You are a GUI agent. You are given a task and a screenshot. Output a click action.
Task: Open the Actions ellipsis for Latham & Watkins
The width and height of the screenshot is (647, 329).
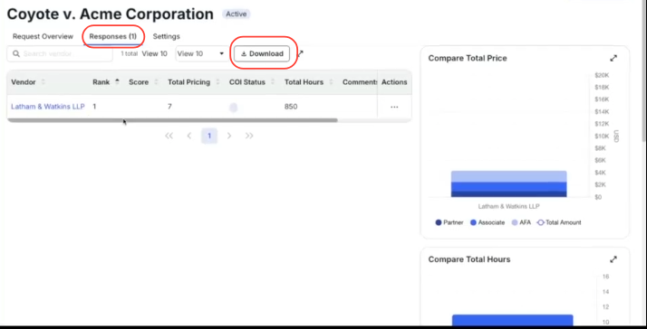[394, 107]
